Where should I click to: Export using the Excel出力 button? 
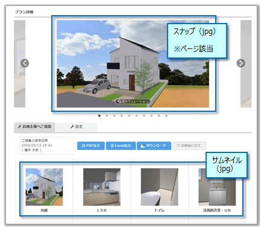[x=121, y=146]
